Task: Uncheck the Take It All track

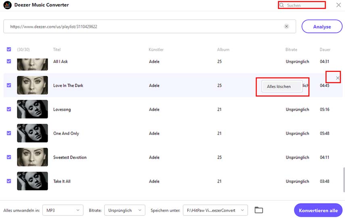Action: (x=9, y=181)
